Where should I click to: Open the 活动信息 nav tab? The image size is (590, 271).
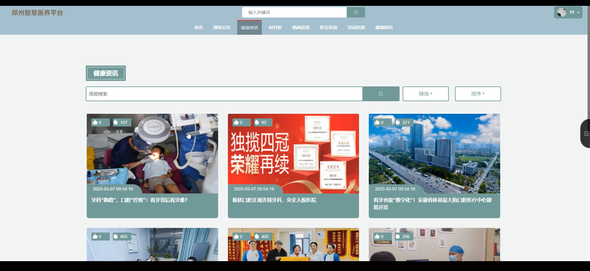tap(356, 27)
